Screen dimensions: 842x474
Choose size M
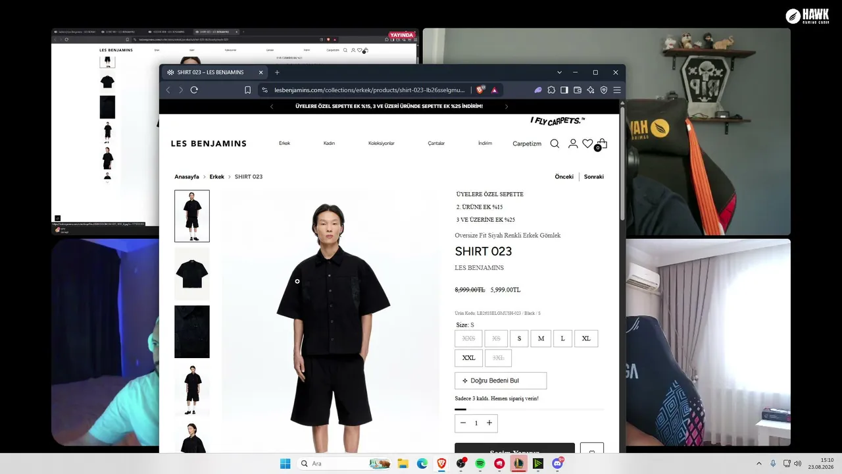(x=541, y=338)
